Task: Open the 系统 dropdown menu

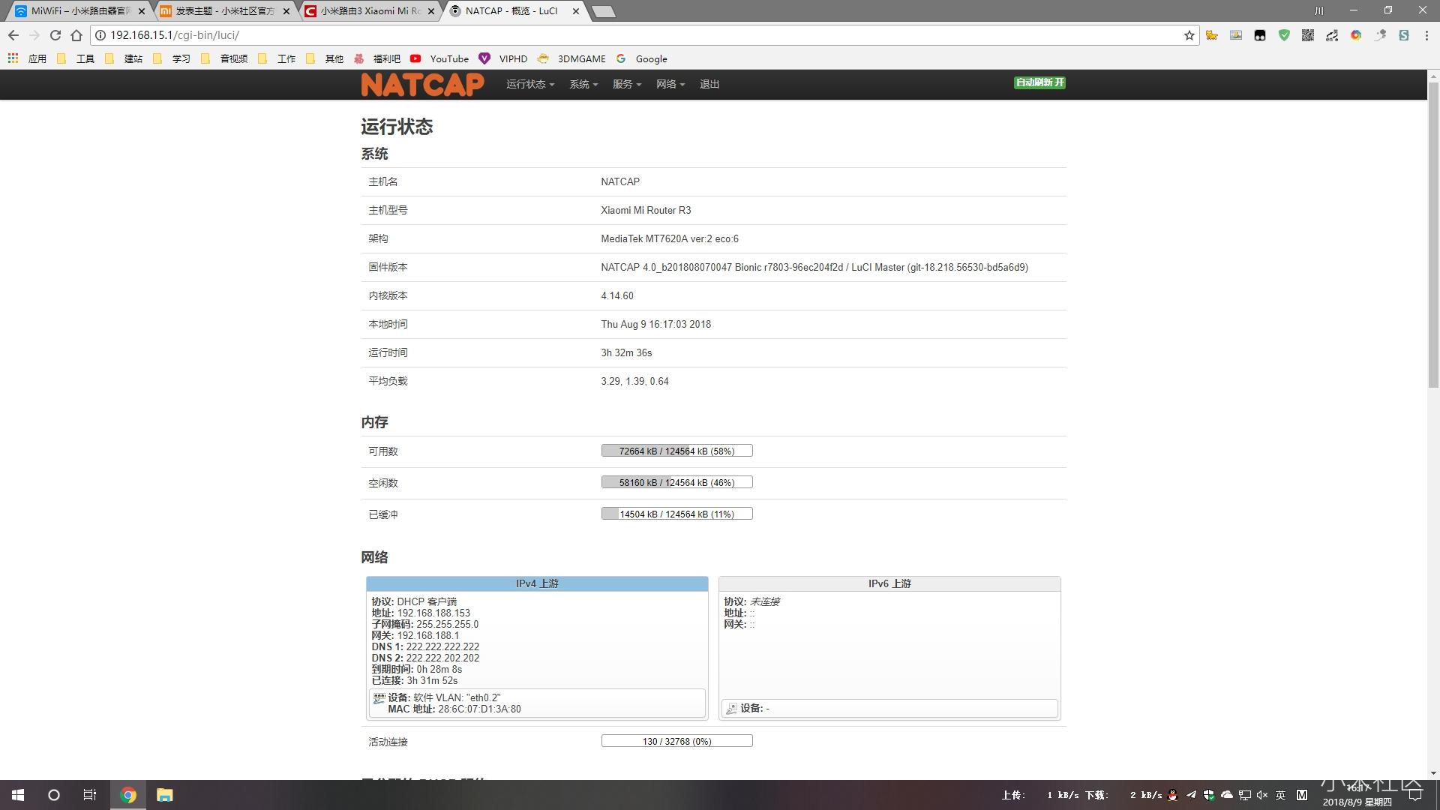Action: click(x=583, y=84)
